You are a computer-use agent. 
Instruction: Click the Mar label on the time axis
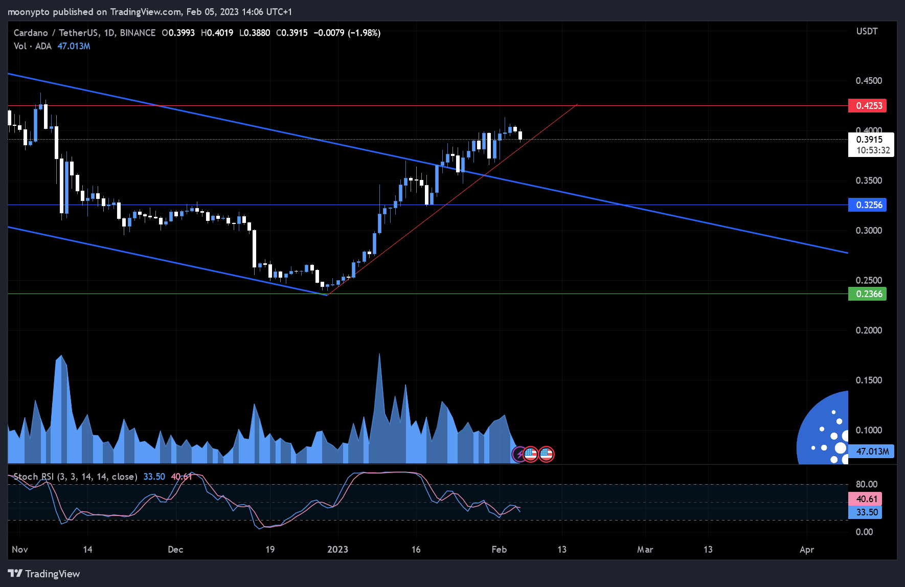[645, 549]
